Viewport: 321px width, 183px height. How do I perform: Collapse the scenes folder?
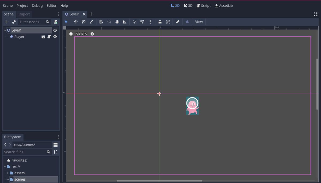[8, 179]
